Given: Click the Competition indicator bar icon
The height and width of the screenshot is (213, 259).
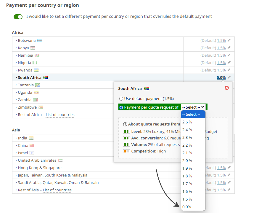Looking at the screenshot, I should 127,151.
